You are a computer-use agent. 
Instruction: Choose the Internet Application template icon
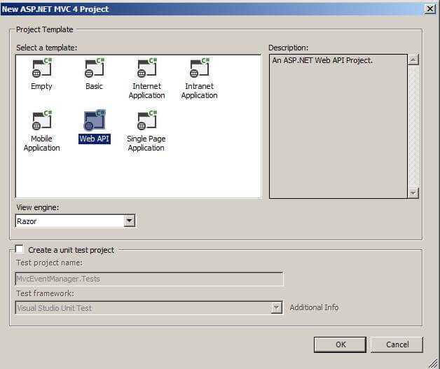146,69
